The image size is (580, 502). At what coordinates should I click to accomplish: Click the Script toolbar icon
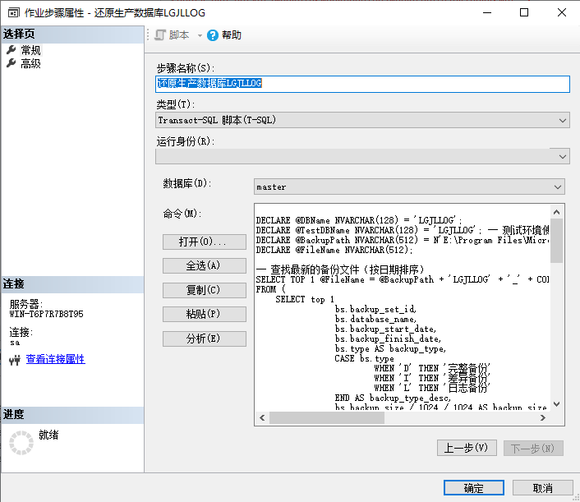pyautogui.click(x=161, y=35)
